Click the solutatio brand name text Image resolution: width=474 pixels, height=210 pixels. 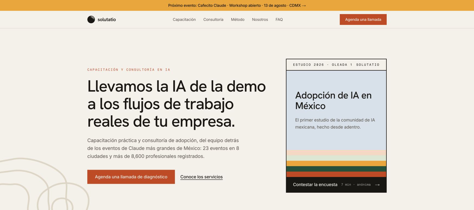(107, 19)
